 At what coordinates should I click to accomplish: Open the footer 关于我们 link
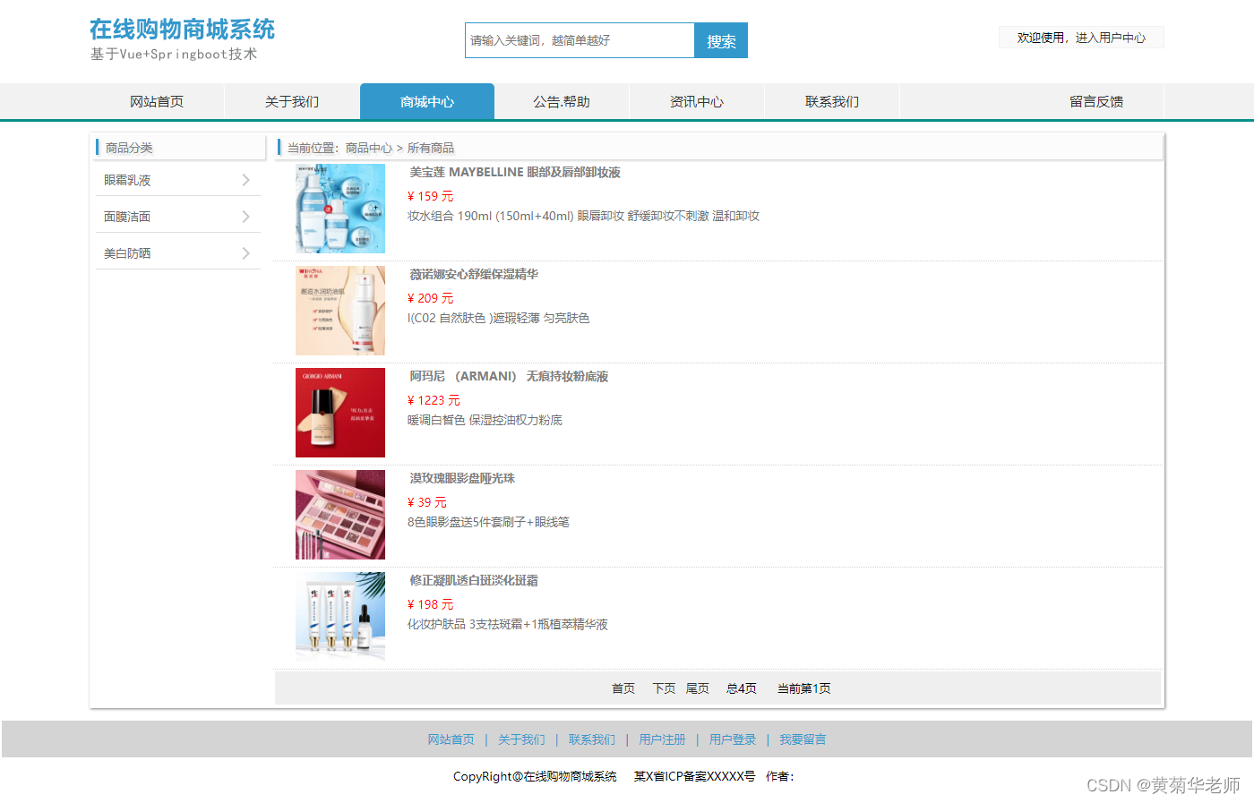(x=521, y=739)
